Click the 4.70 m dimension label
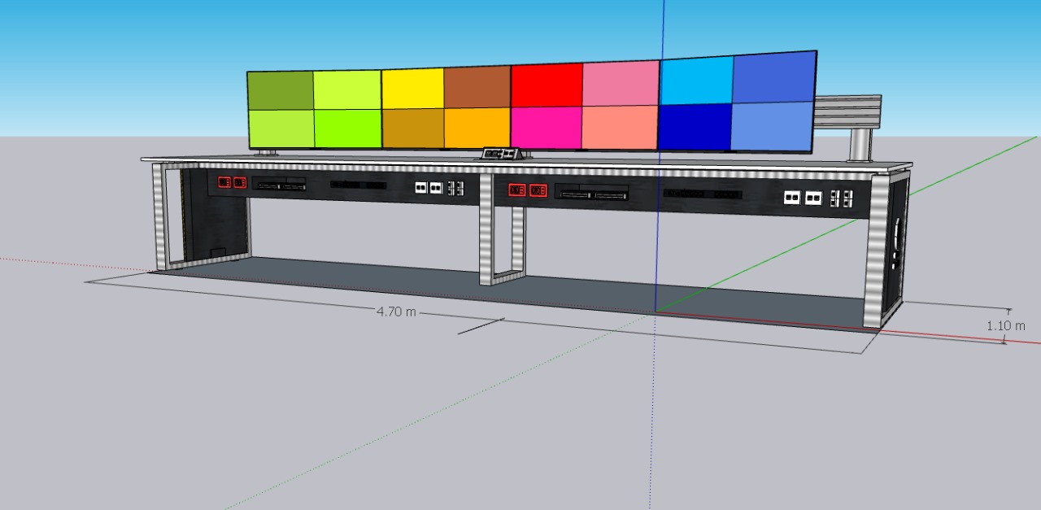Screen dimensions: 1041x510 tap(396, 312)
